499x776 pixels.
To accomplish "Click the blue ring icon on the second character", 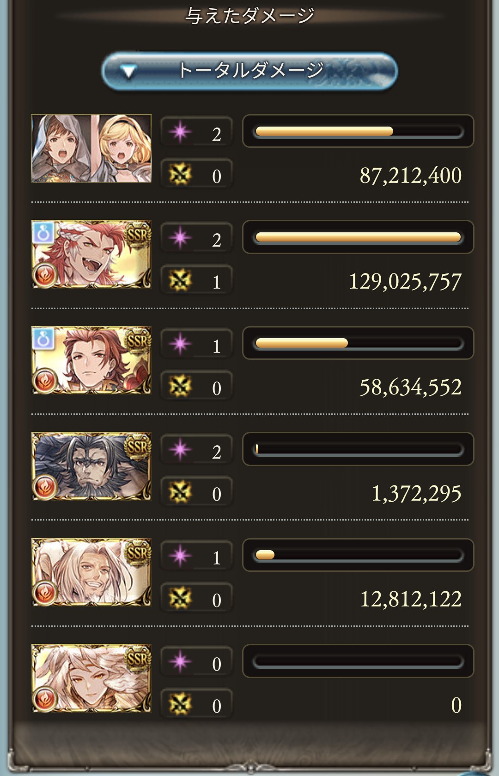I will pyautogui.click(x=43, y=233).
